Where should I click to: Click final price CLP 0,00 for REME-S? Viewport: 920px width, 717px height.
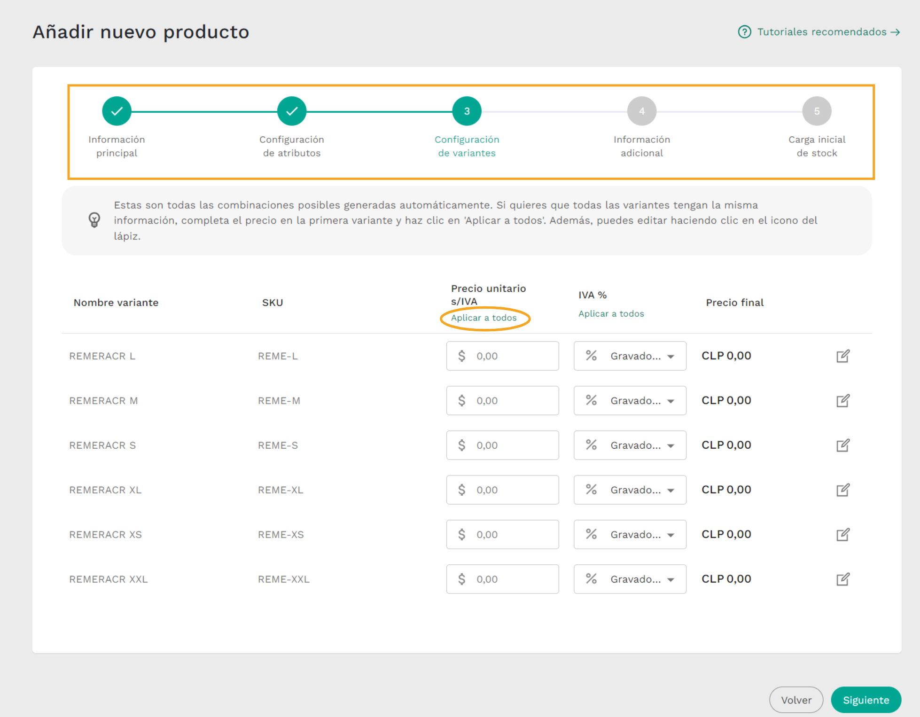726,445
